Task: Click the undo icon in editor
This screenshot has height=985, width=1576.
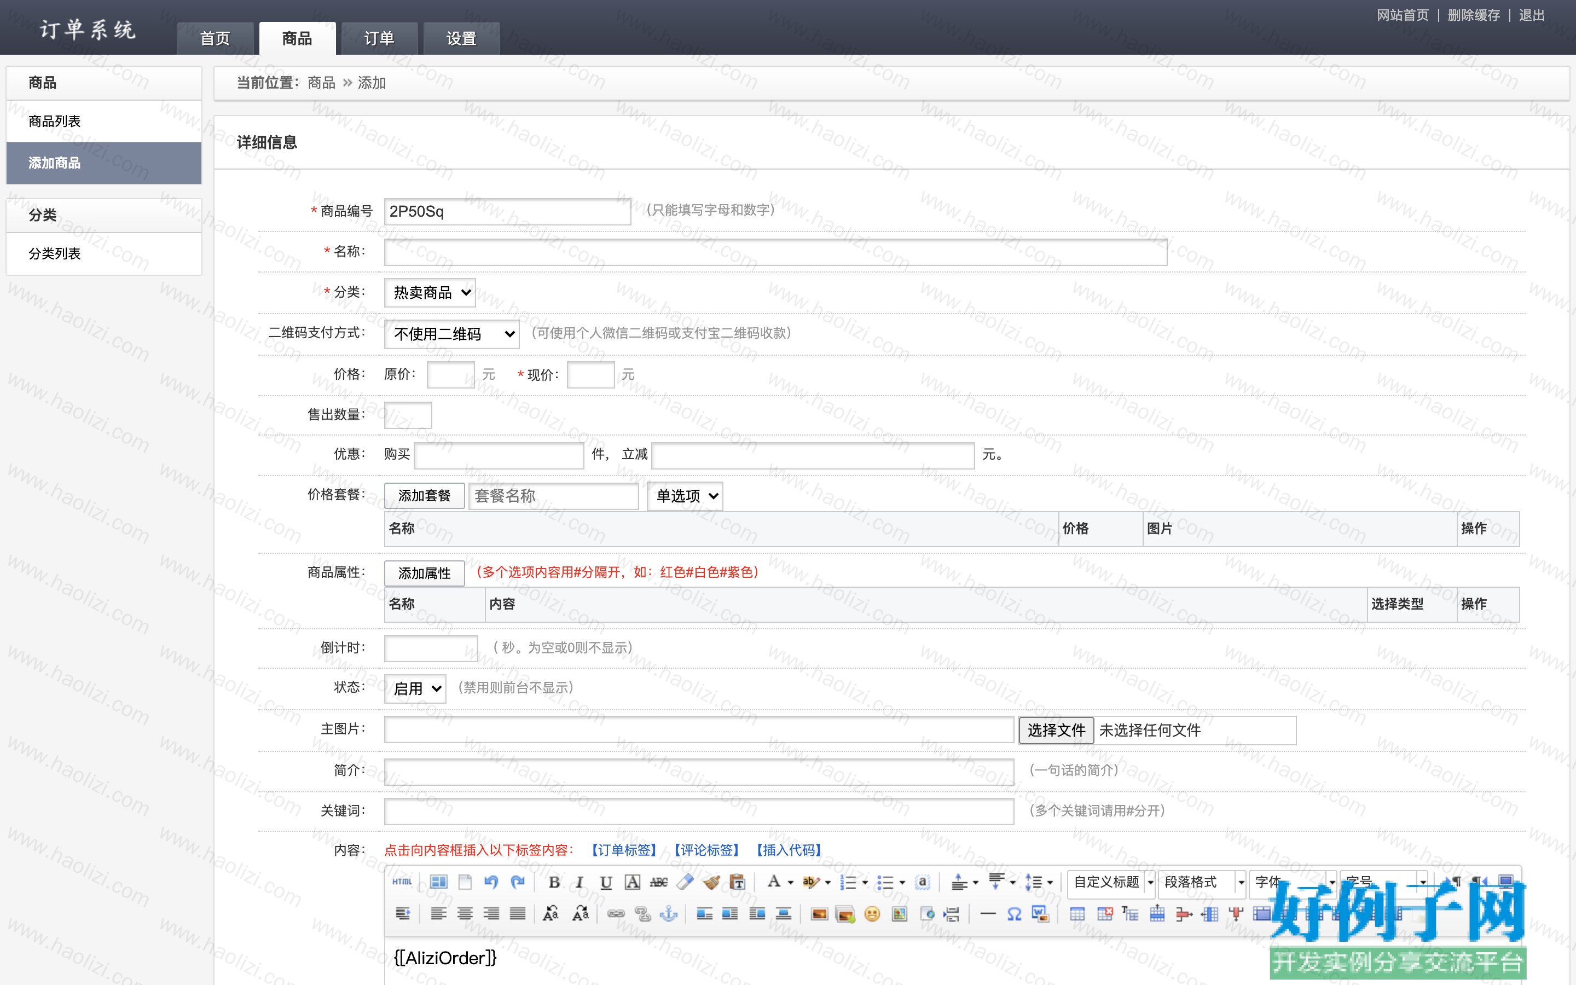Action: [491, 882]
